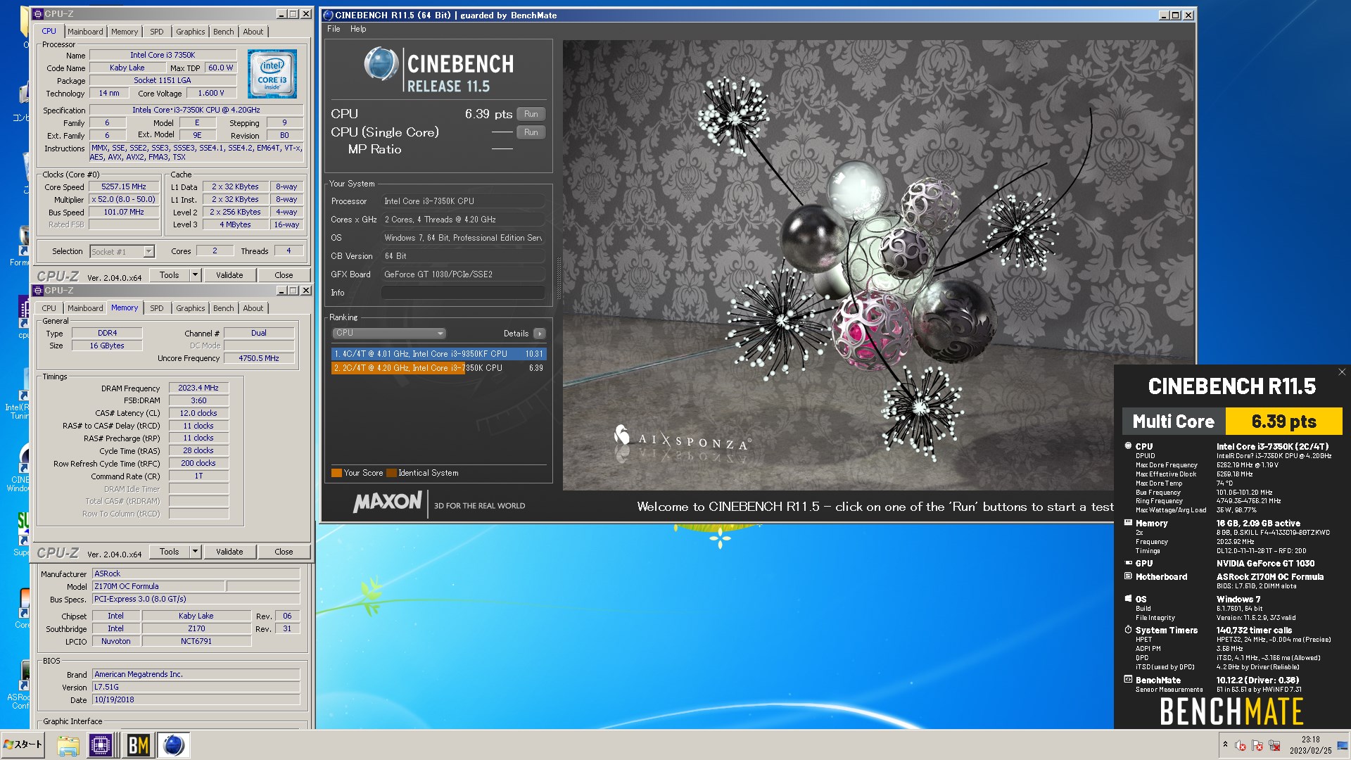1351x760 pixels.
Task: Click the Intel Core i3 logo in CPU-Z
Action: (x=272, y=74)
